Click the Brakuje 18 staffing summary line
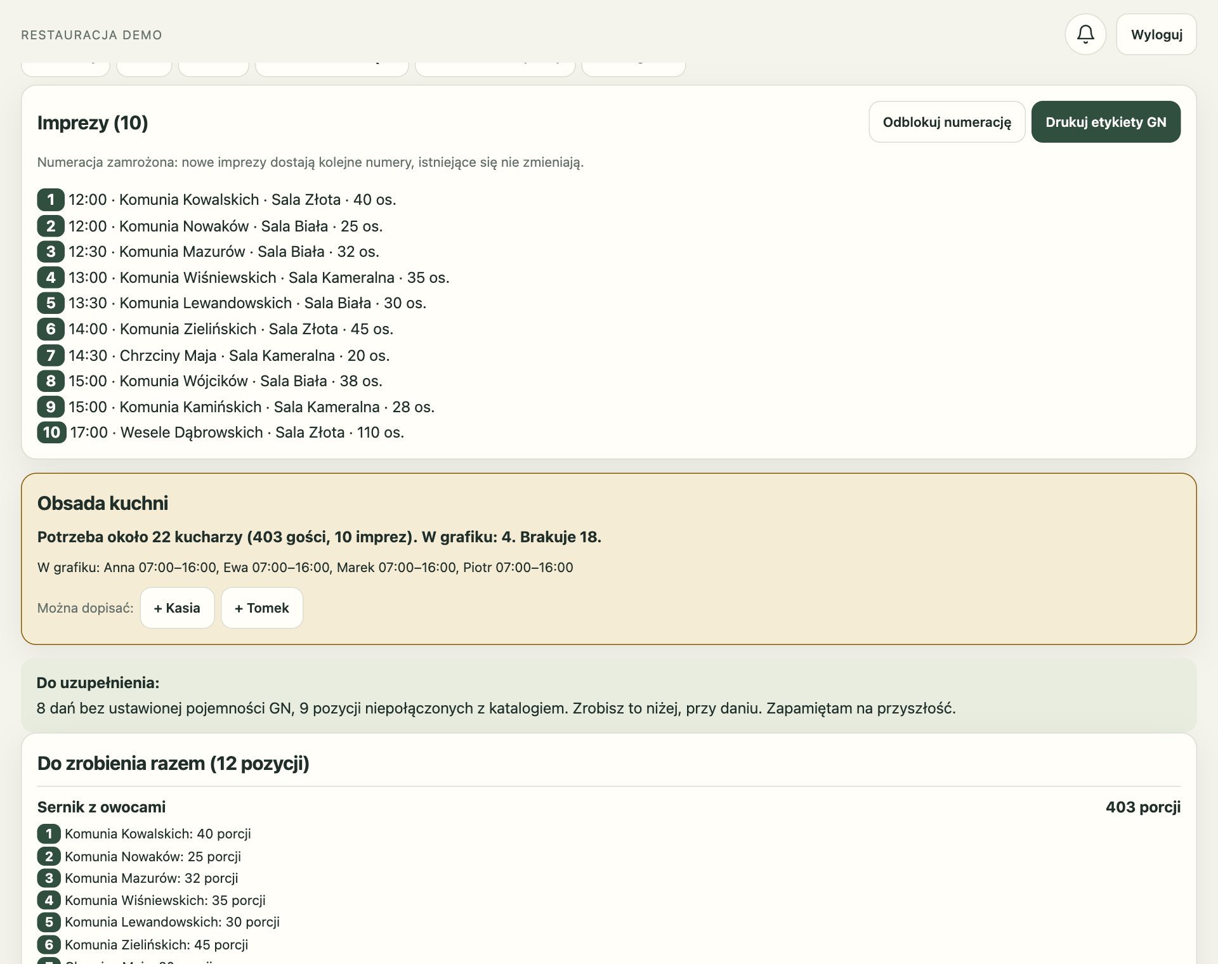The height and width of the screenshot is (964, 1218). (x=319, y=537)
